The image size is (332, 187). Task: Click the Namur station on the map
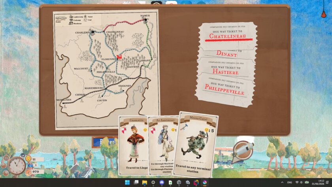pyautogui.click(x=146, y=20)
